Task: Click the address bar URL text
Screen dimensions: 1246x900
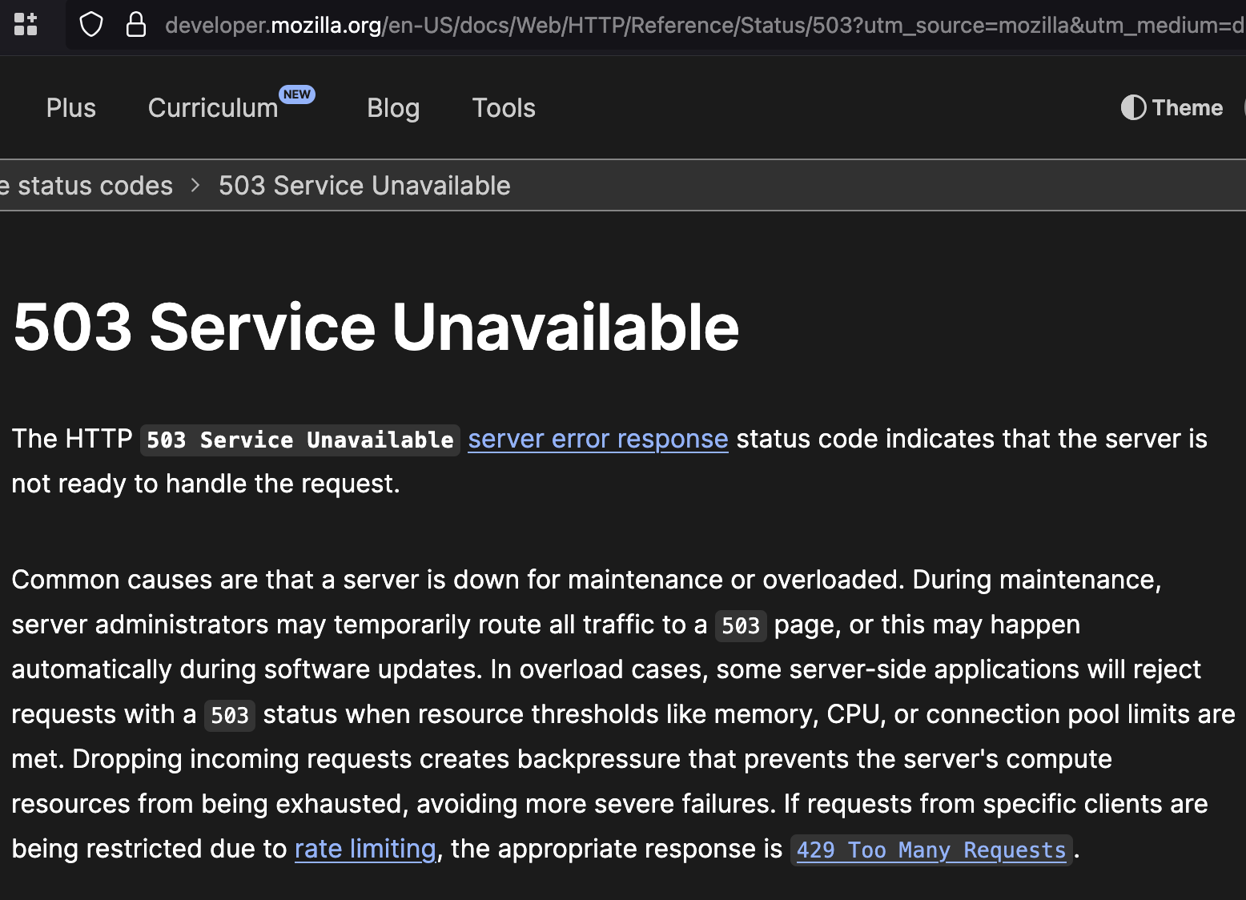Action: 705,25
